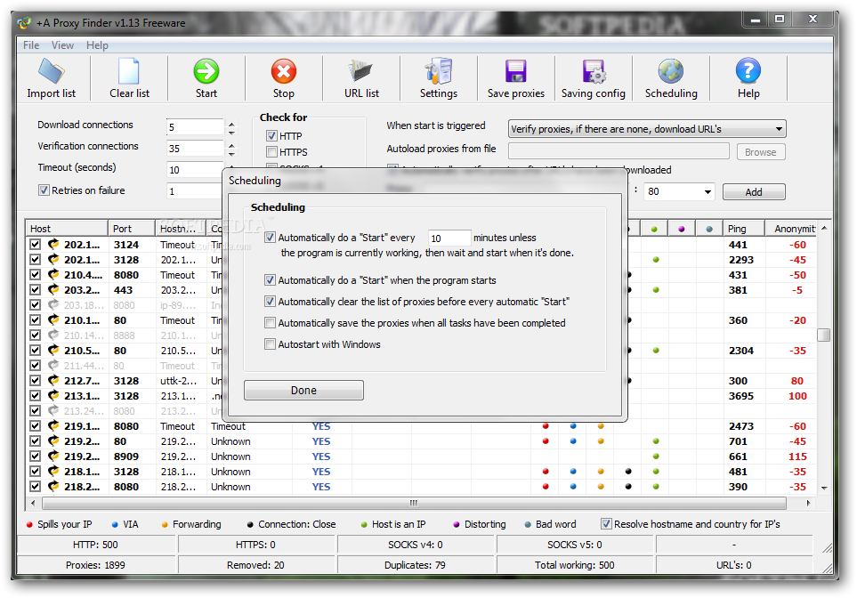The image size is (857, 598).
Task: Click proxy icon in the 203.2... port 443 row
Action: coord(53,290)
